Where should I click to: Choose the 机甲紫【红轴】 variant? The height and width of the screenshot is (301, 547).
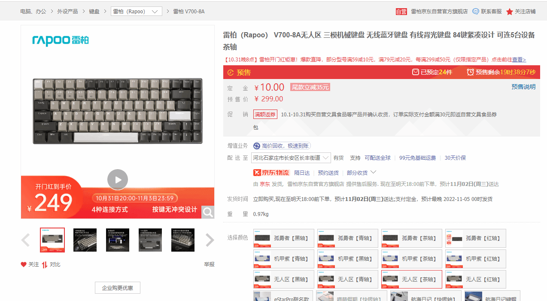pos(476,258)
